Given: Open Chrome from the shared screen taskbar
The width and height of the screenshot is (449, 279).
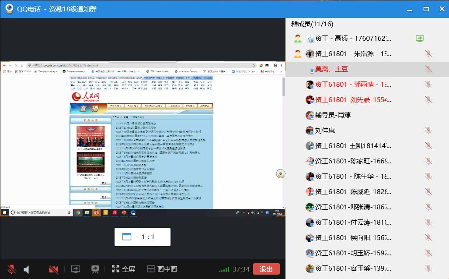Looking at the screenshot, I should coord(78,213).
